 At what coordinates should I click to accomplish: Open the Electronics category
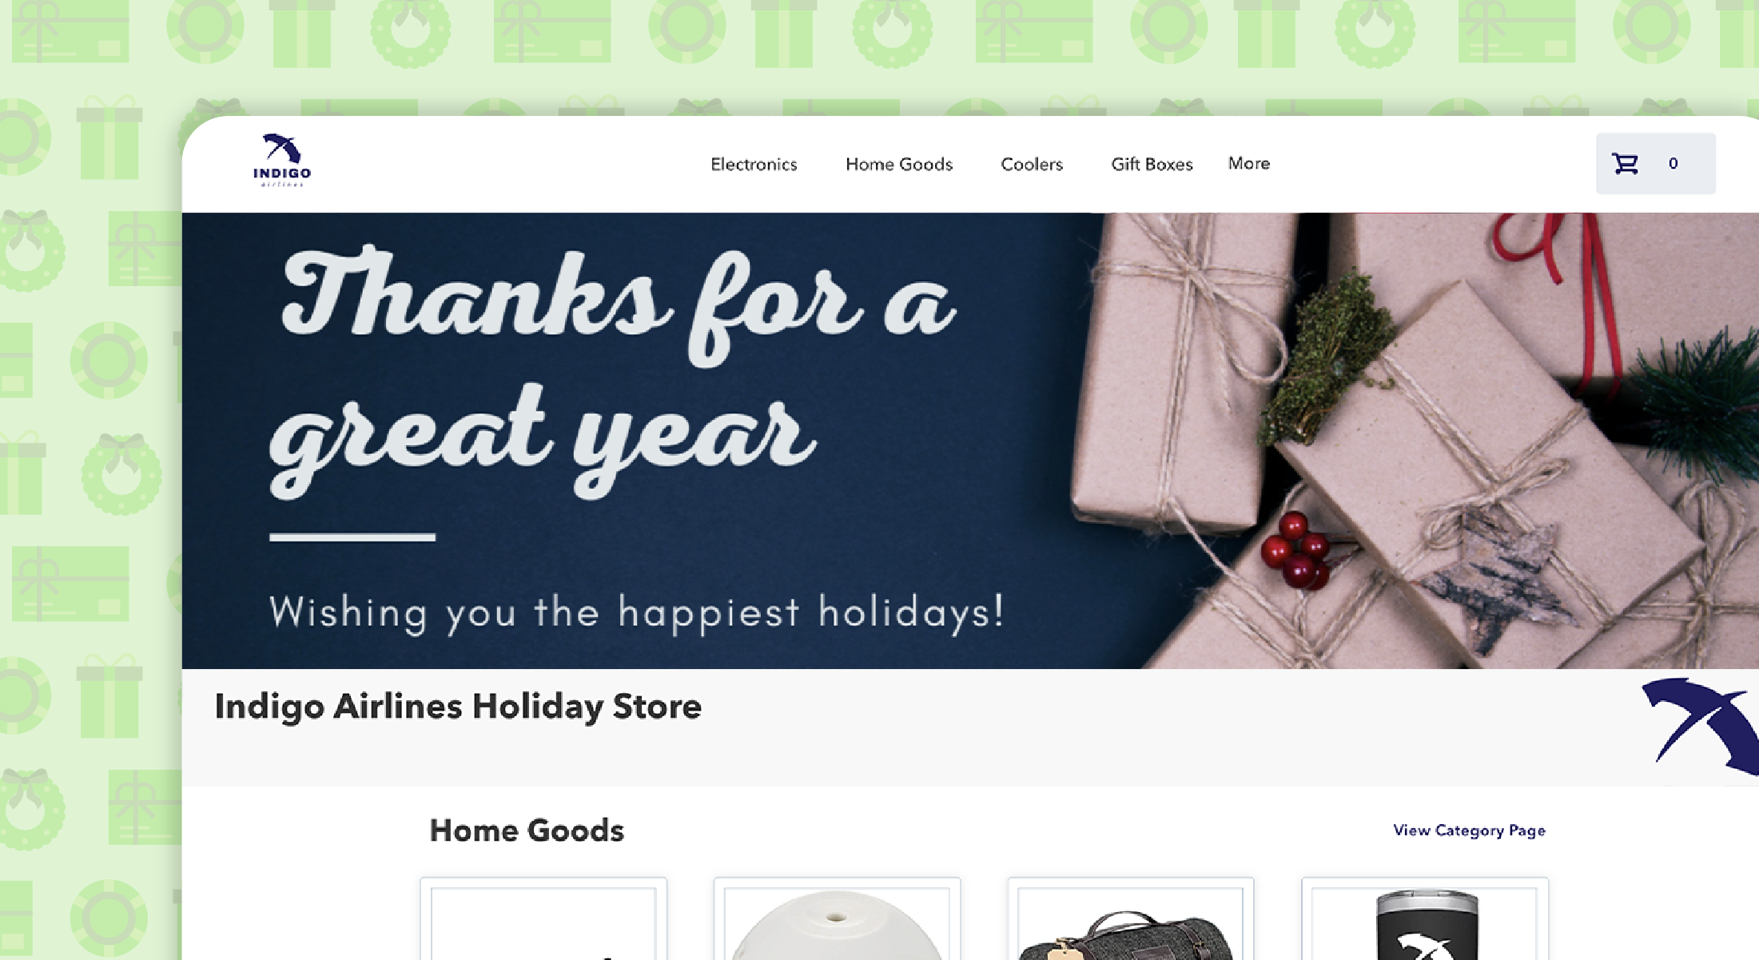pyautogui.click(x=754, y=164)
